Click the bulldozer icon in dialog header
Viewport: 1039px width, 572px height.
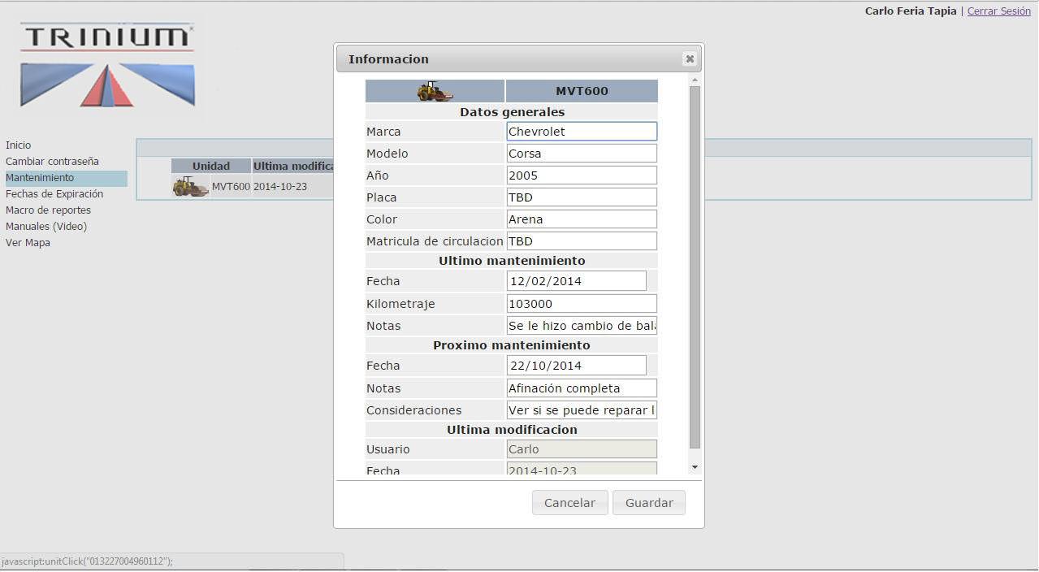[435, 91]
